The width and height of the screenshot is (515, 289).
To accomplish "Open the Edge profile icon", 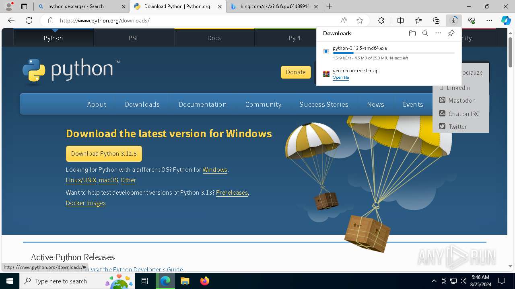I will (x=9, y=6).
